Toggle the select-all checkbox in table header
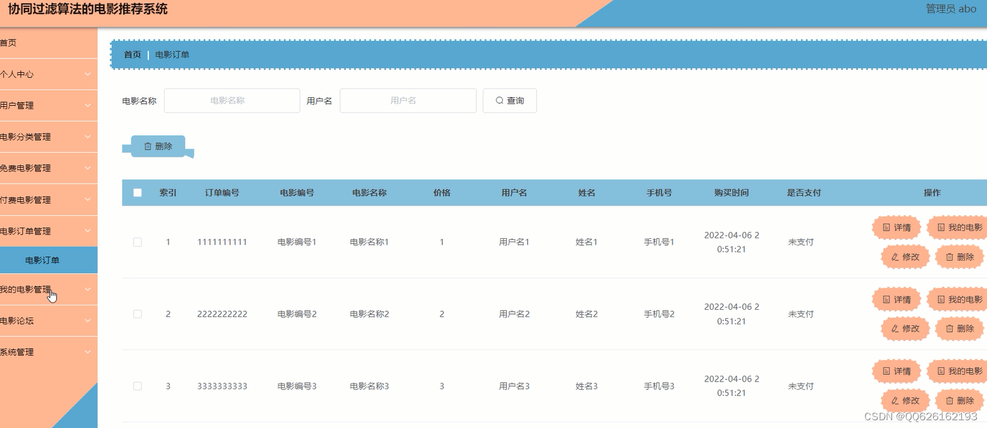Screen dimensions: 987x428 137,192
